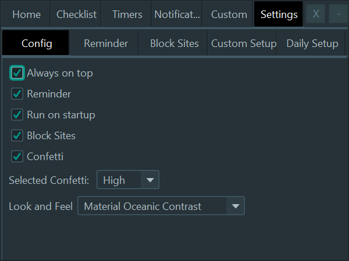Show the Custom Setup sub-tab
This screenshot has height=261, width=349.
[243, 43]
